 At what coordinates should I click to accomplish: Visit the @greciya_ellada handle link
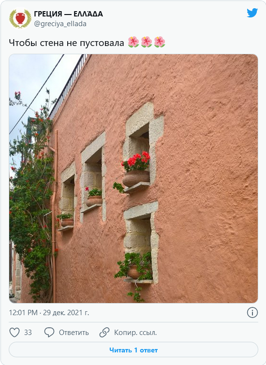coord(60,24)
